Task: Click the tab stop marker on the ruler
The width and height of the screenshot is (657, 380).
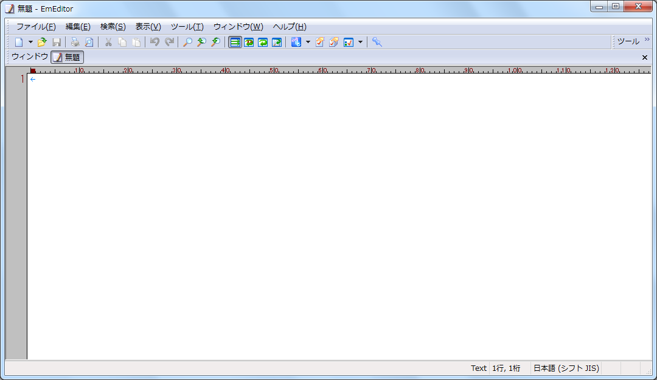Action: tap(33, 71)
